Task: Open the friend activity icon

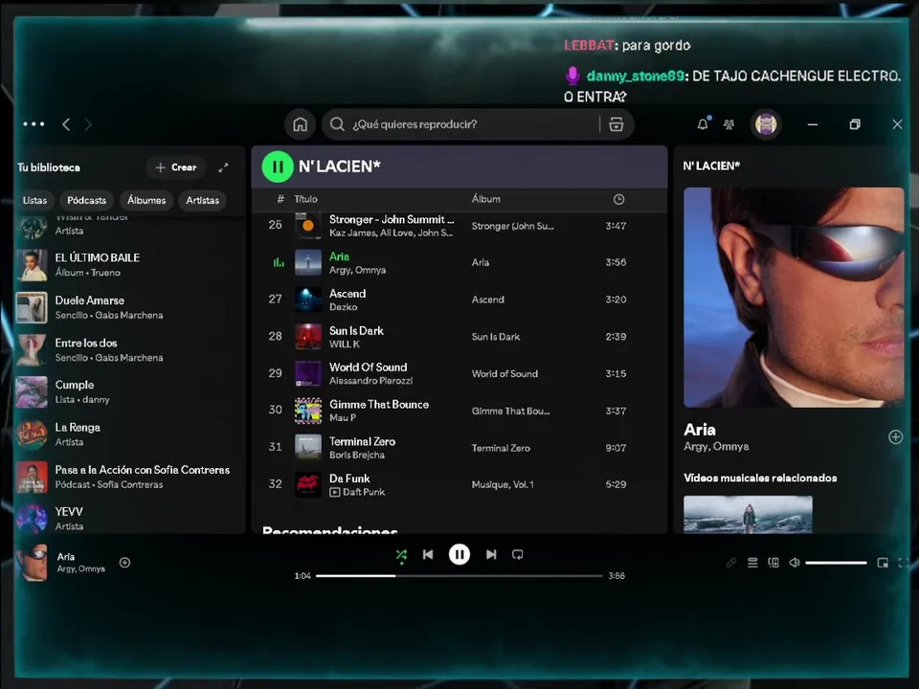Action: (x=729, y=124)
